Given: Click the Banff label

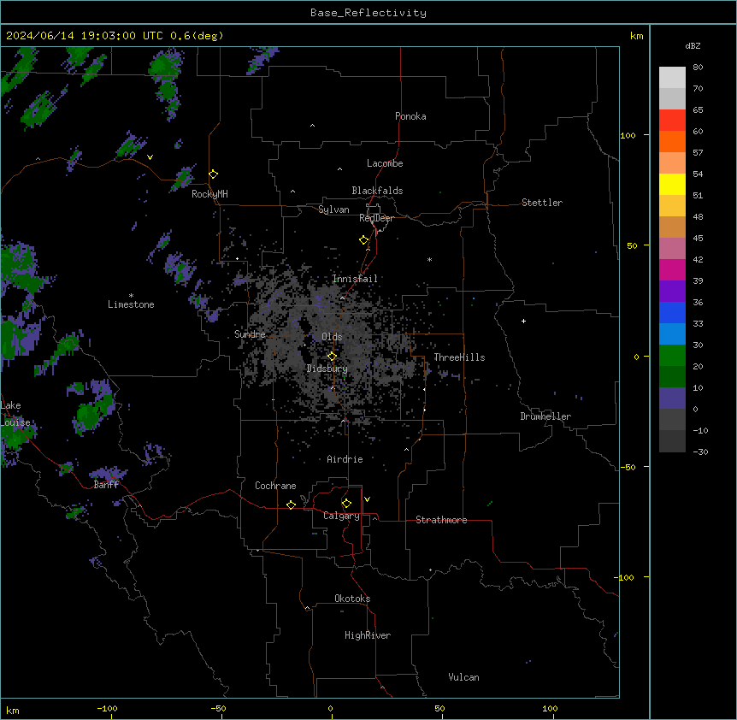Looking at the screenshot, I should (x=106, y=485).
